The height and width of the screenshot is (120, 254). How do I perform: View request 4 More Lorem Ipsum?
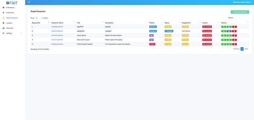pos(224,40)
